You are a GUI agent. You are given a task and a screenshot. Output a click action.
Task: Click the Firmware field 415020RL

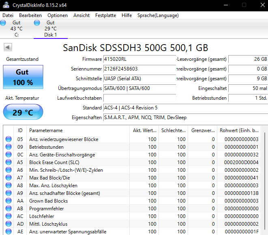pos(139,59)
